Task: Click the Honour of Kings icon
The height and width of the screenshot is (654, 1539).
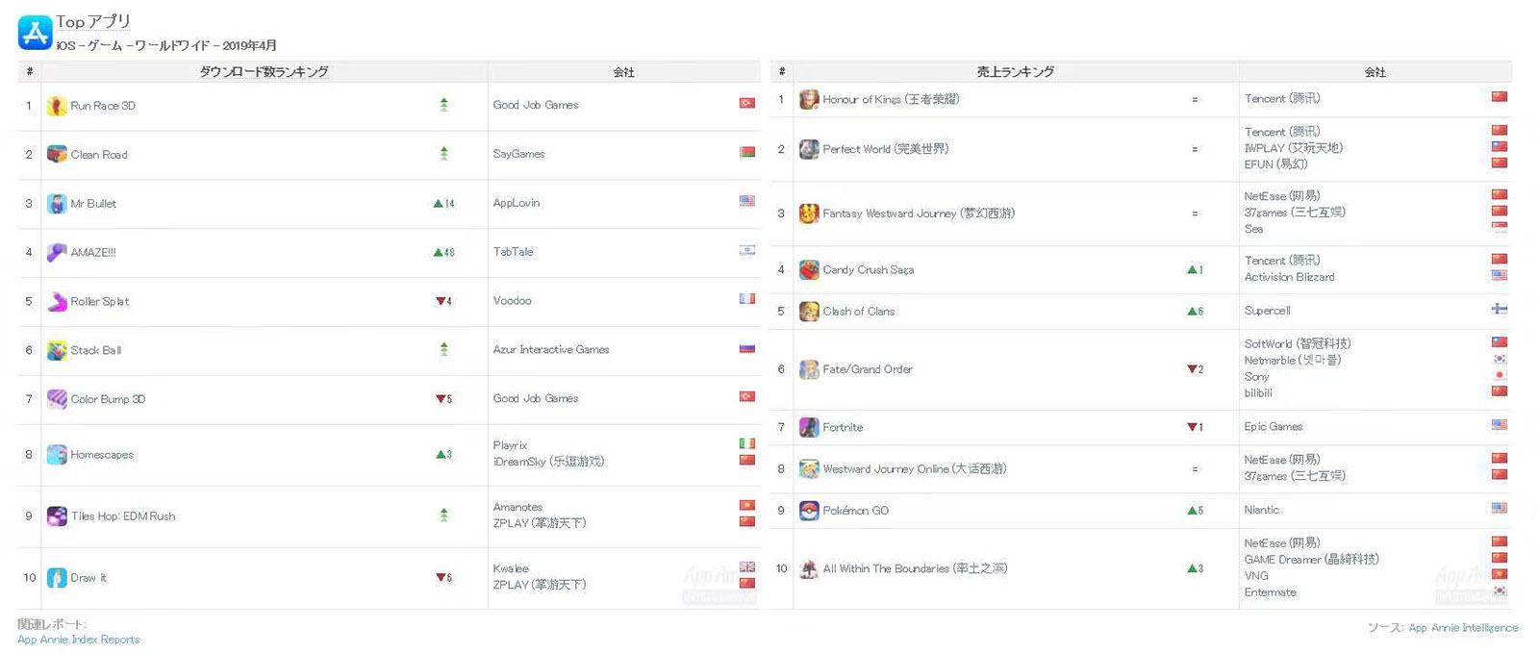Action: click(x=809, y=99)
